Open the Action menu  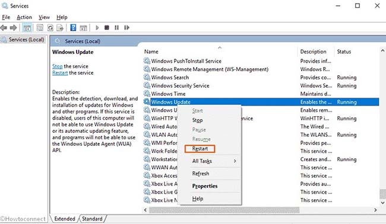pos(24,17)
